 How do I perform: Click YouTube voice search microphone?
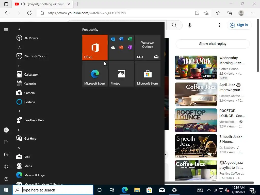(190, 25)
